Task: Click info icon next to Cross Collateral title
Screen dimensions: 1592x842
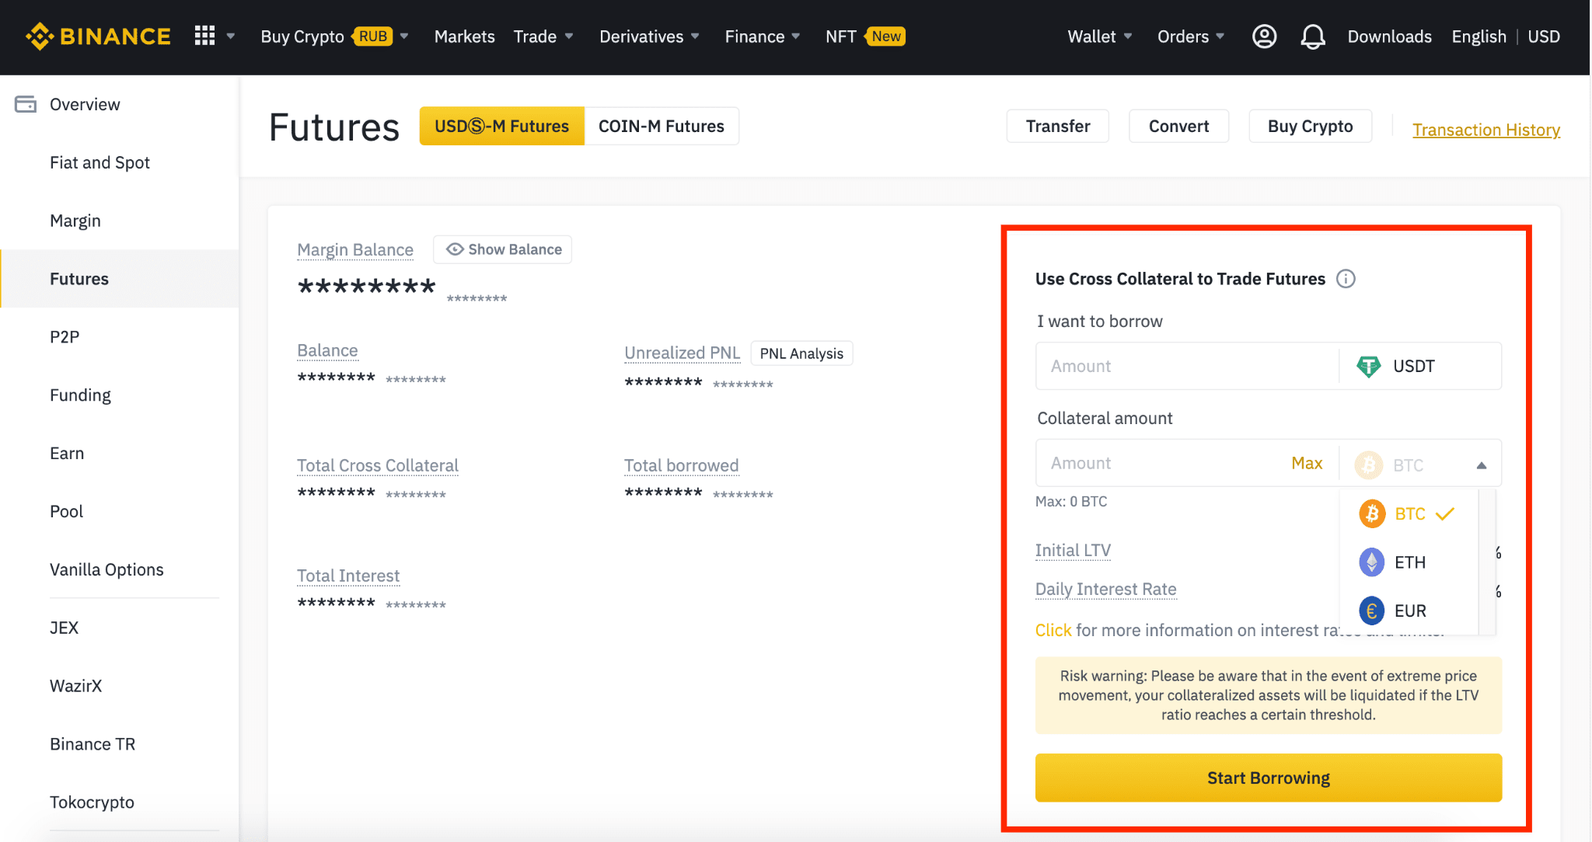Action: point(1346,279)
